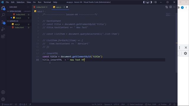Close the browser side panel with X
Screen dimensions: 189x106
click(x=186, y=48)
